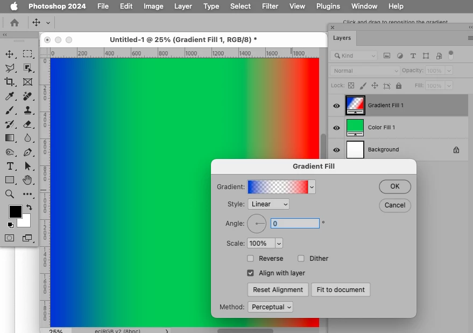Pick the Hand tool
This screenshot has height=333, width=473.
tap(27, 180)
